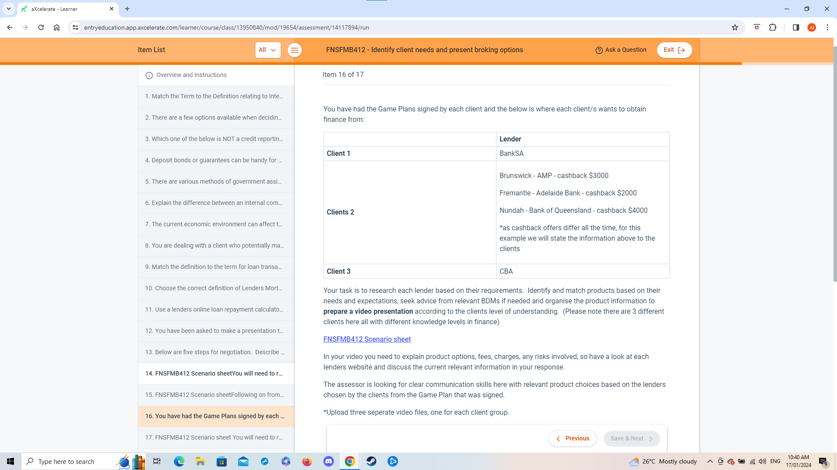
Task: Open Chrome three-dot menu
Action: click(827, 27)
